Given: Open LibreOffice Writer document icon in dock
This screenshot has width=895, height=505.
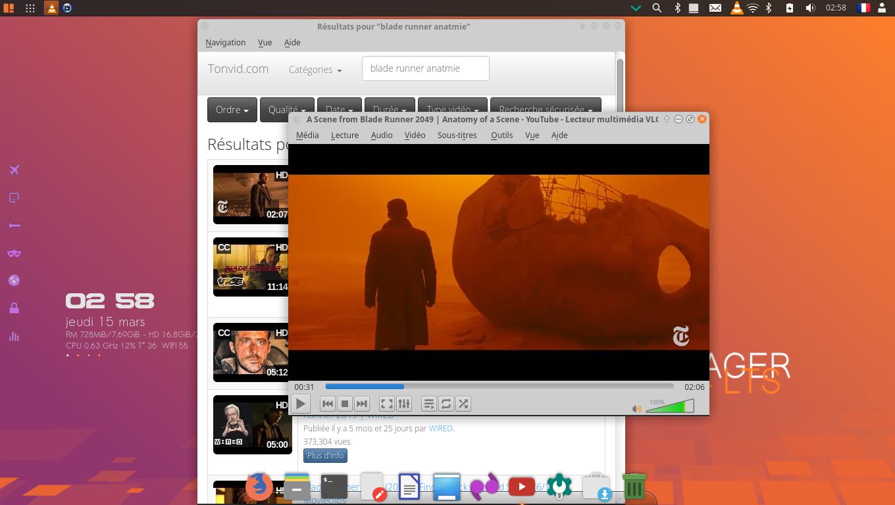Looking at the screenshot, I should (409, 487).
